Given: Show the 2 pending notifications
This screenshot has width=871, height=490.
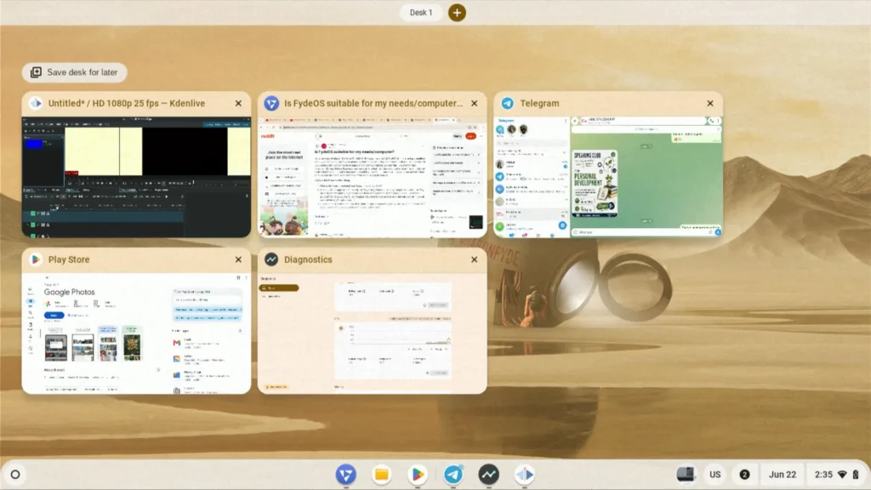Looking at the screenshot, I should [x=744, y=475].
